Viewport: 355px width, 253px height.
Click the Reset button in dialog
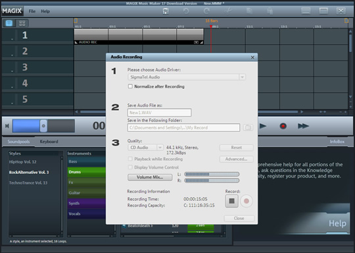[237, 148]
